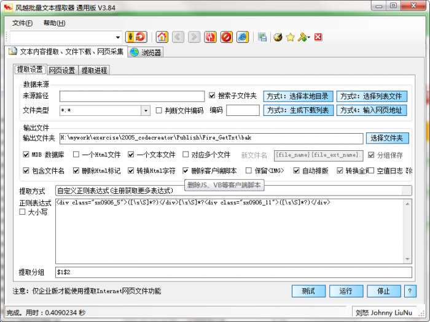Enable 空值日志 checkbox
430x322 pixels.
(371, 171)
